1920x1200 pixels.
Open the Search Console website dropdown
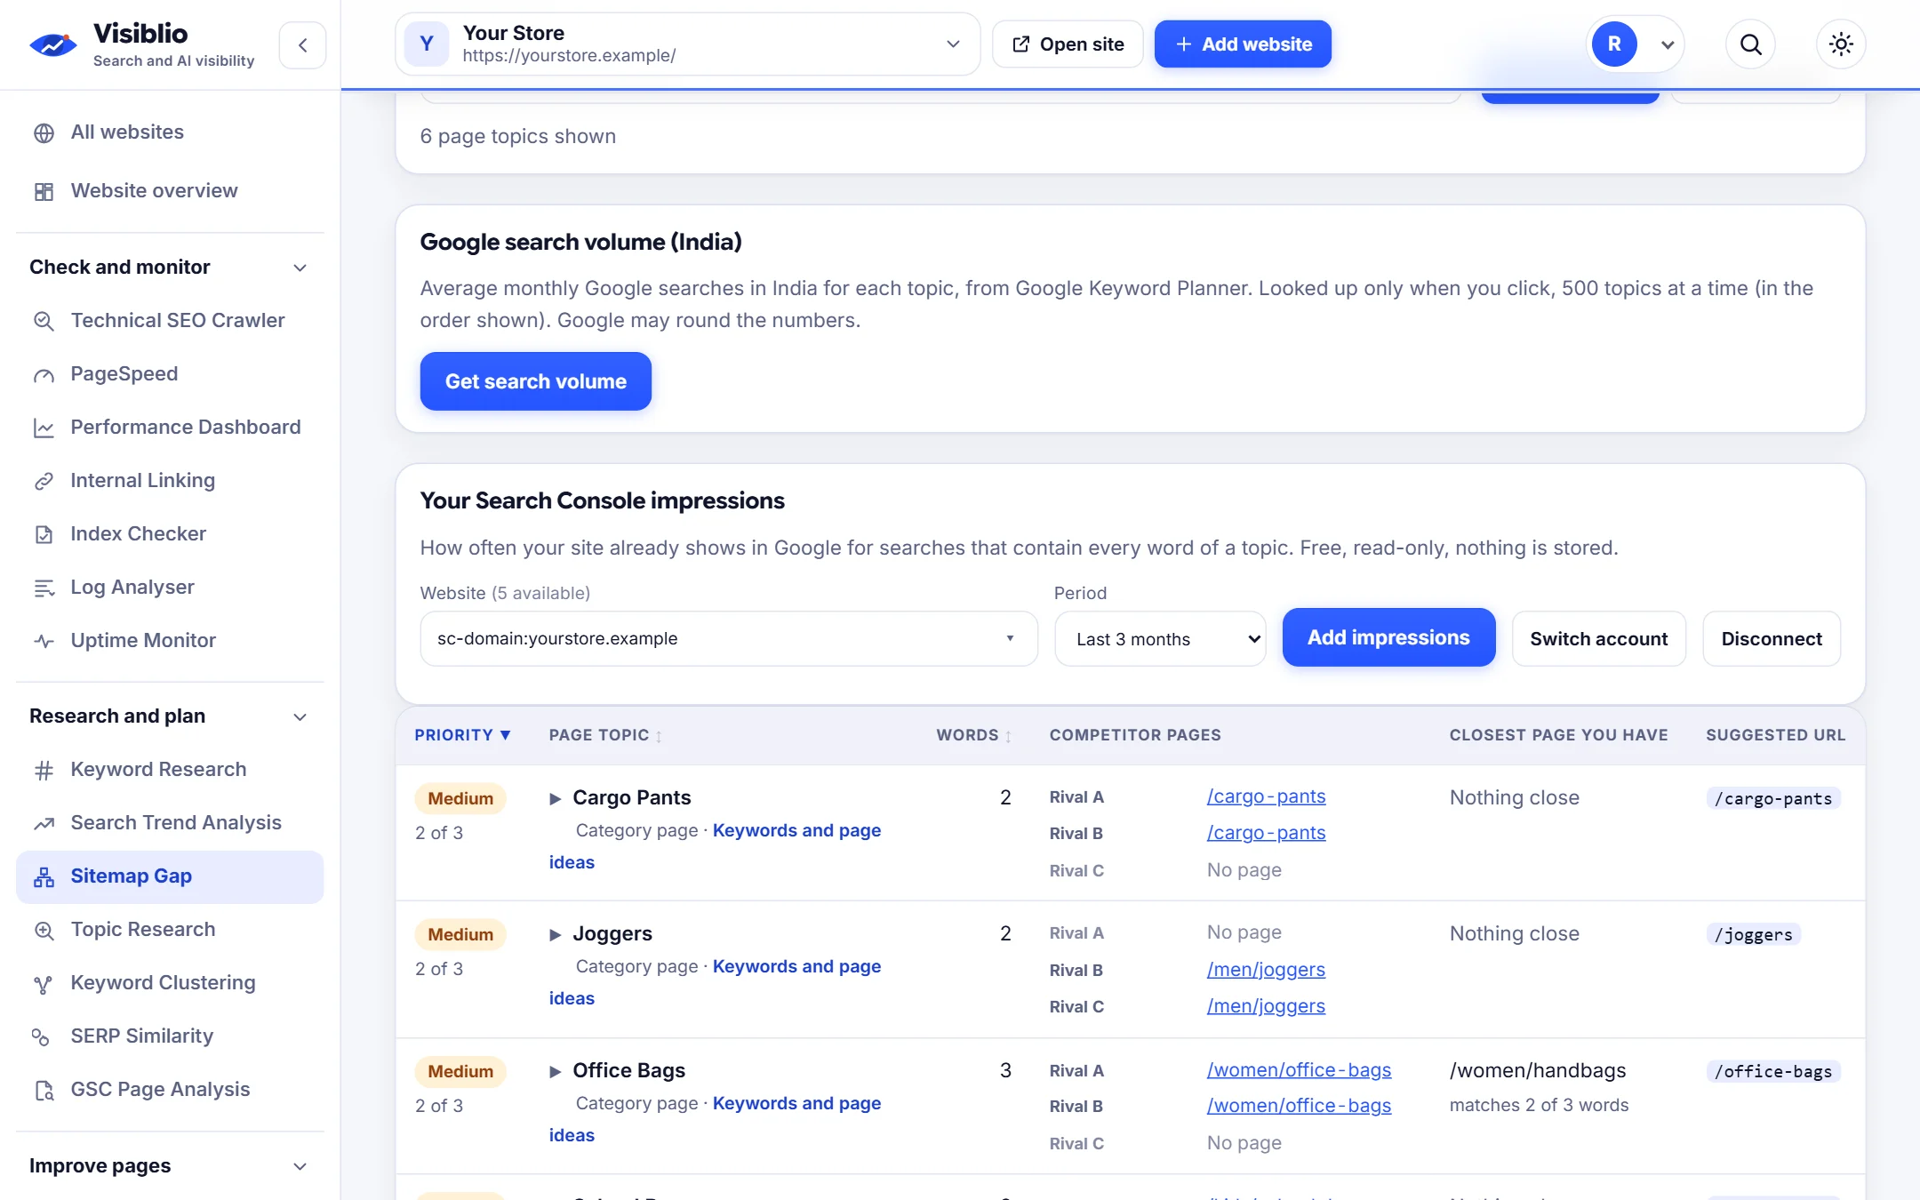coord(729,638)
